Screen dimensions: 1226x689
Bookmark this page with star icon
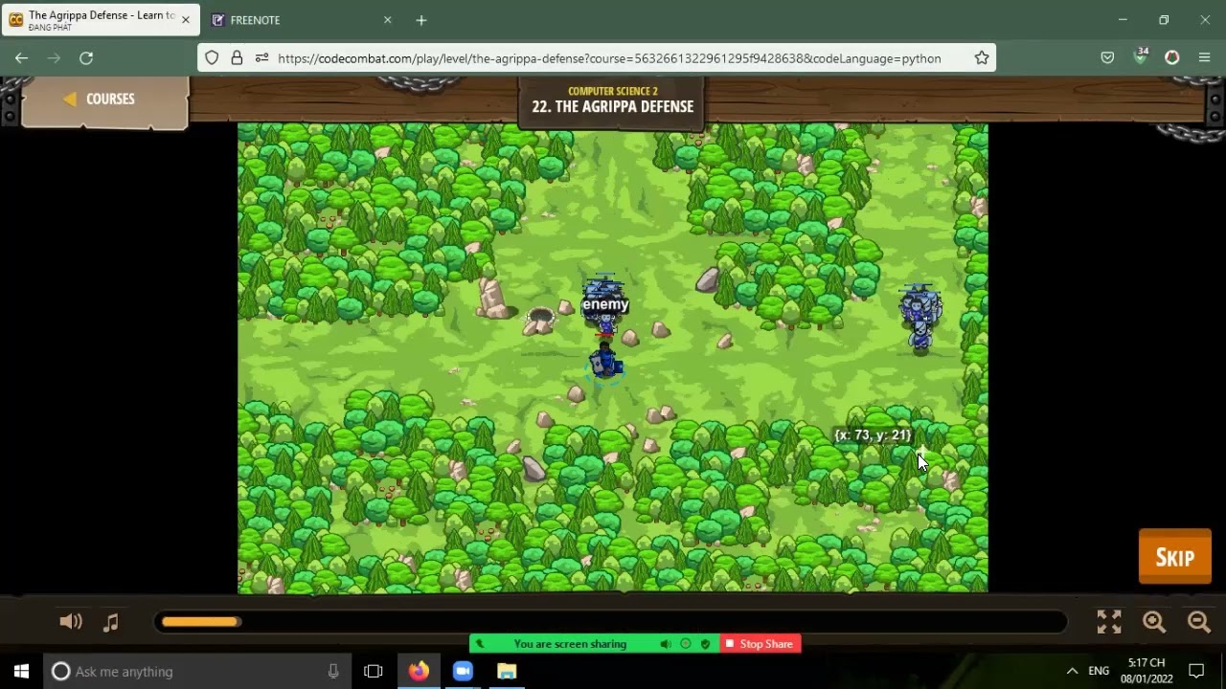pos(982,58)
